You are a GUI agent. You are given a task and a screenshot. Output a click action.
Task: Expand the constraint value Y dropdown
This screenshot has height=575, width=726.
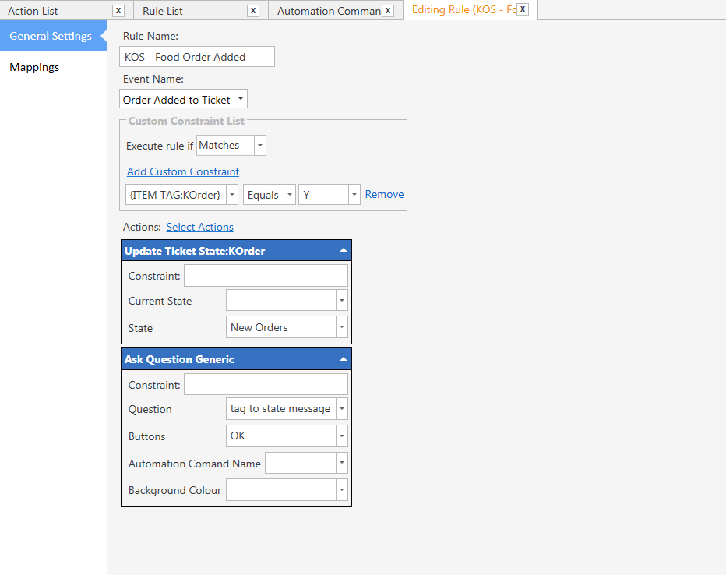coord(354,195)
